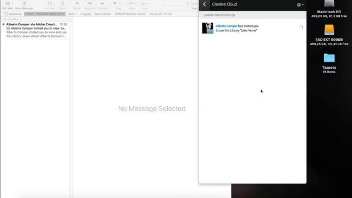Click Alberto Comper profile thumbnail

point(208,28)
